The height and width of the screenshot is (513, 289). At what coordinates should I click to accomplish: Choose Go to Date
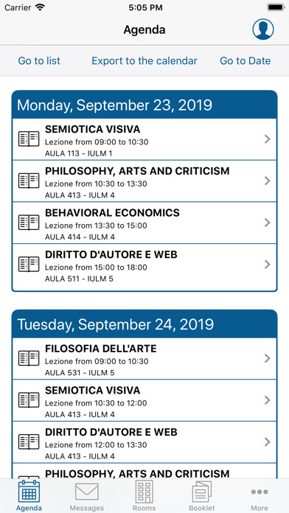pos(246,61)
